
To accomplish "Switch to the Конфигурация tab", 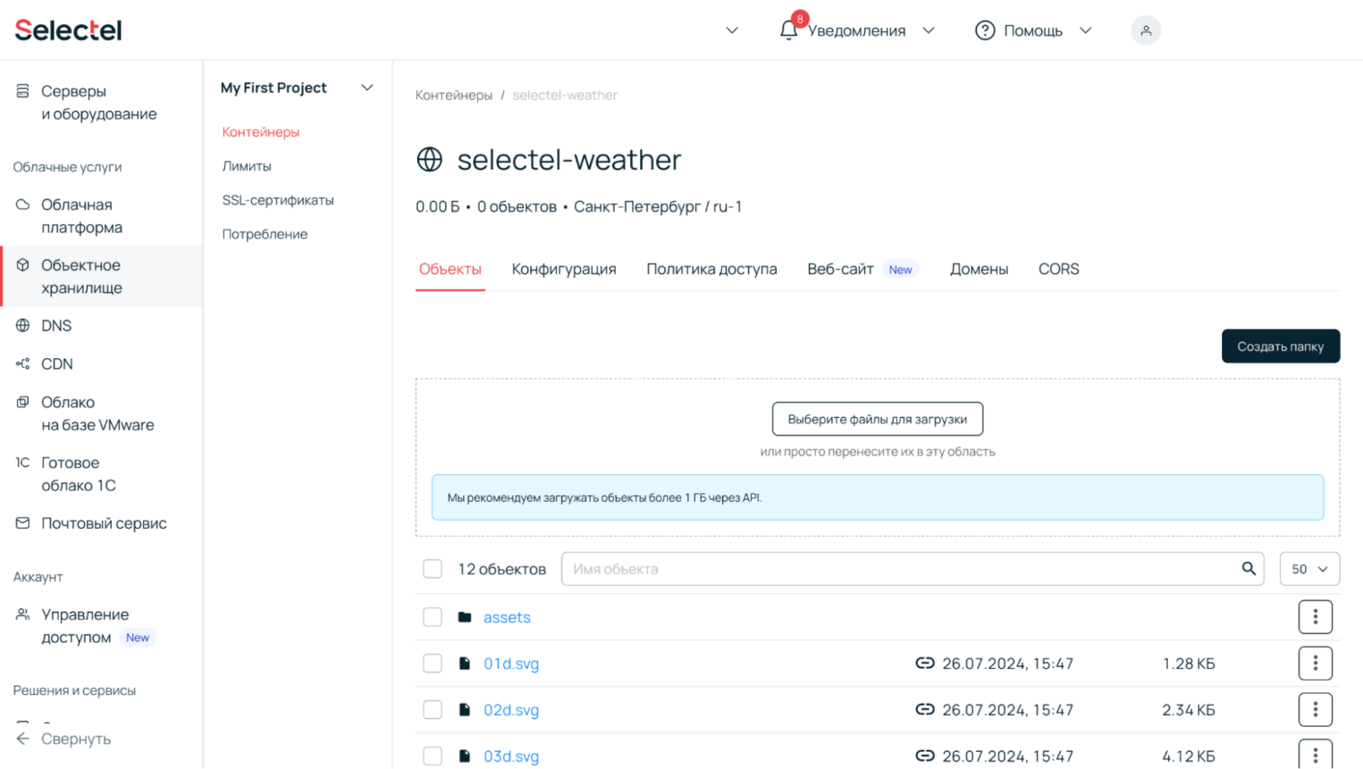I will coord(564,269).
